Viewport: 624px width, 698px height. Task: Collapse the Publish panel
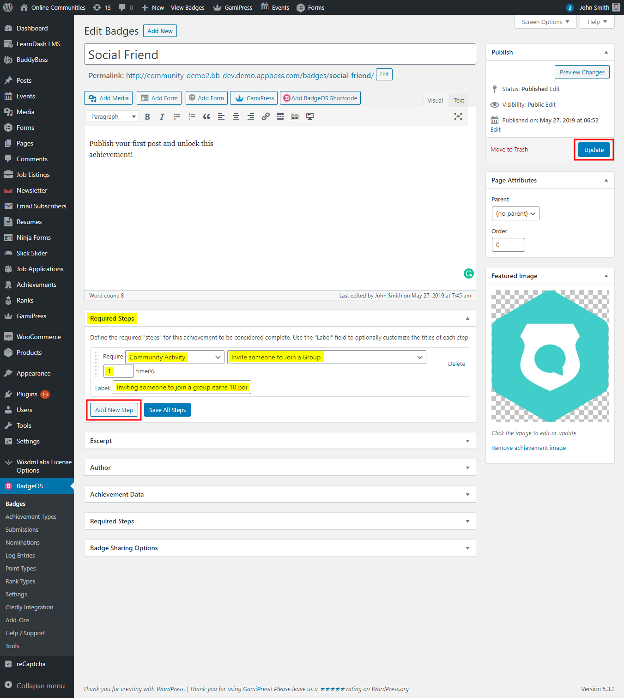point(606,53)
